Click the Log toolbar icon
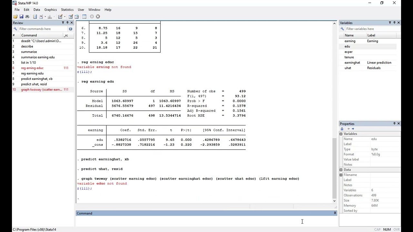This screenshot has width=413, height=232. tap(35, 16)
